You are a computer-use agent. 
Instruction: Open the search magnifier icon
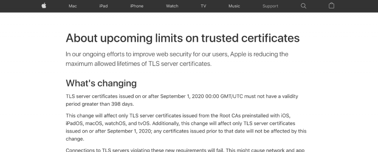(x=303, y=6)
